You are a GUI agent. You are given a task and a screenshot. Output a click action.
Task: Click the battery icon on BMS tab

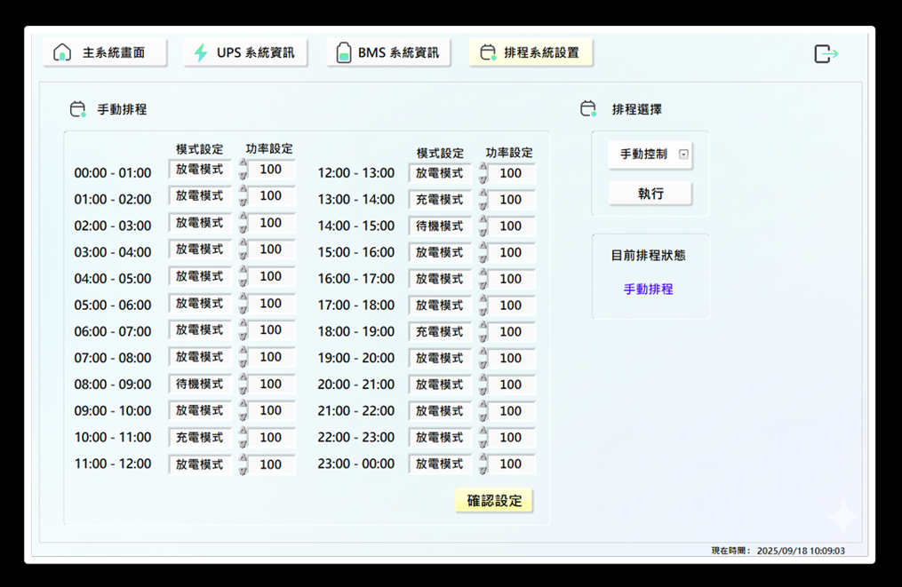[x=343, y=53]
